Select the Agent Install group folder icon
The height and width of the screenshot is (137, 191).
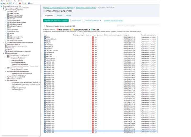[8, 12]
